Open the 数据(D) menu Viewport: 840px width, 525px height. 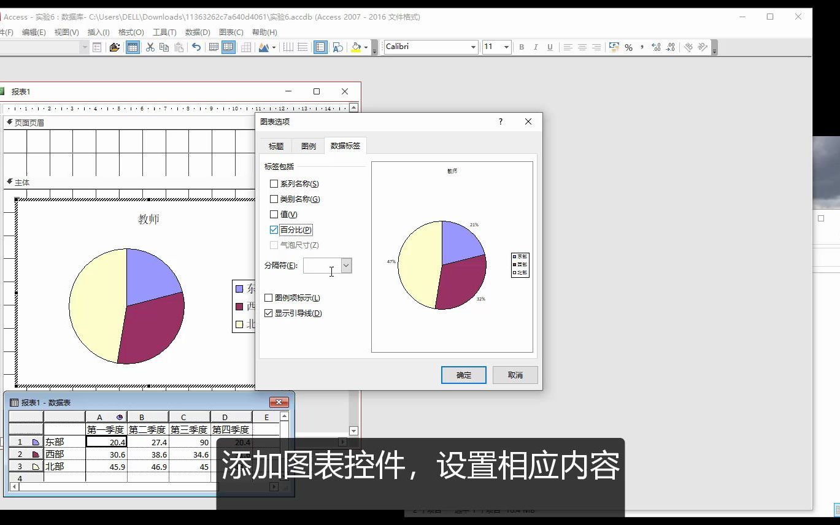[x=197, y=33]
